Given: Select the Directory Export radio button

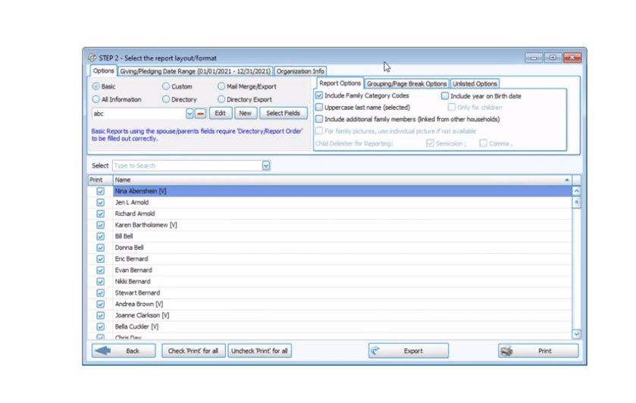Looking at the screenshot, I should 221,99.
